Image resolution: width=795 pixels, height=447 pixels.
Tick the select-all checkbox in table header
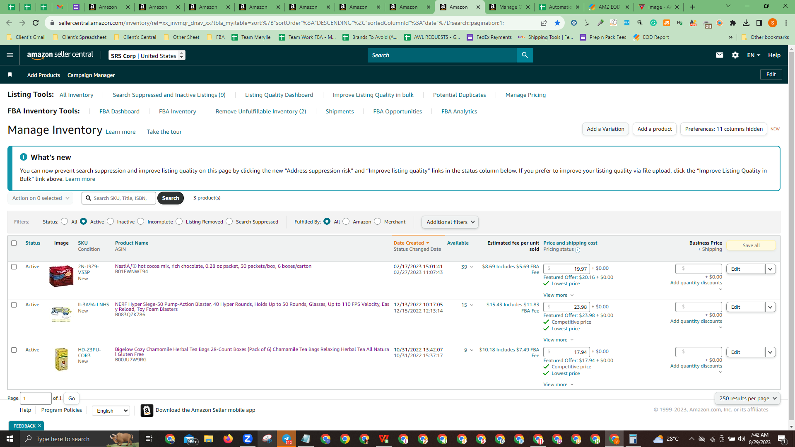14,243
